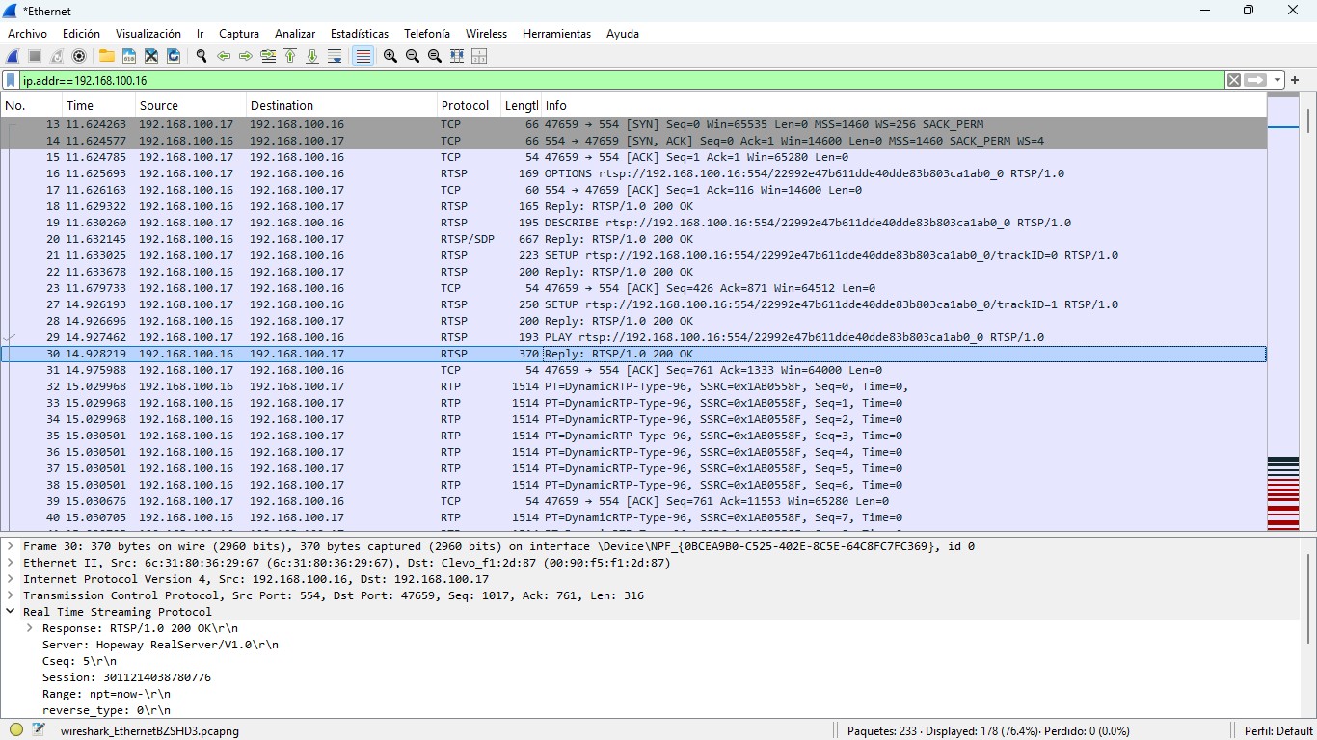Viewport: 1317px width, 740px height.
Task: Toggle auto-scroll during live capture
Action: pyautogui.click(x=335, y=56)
